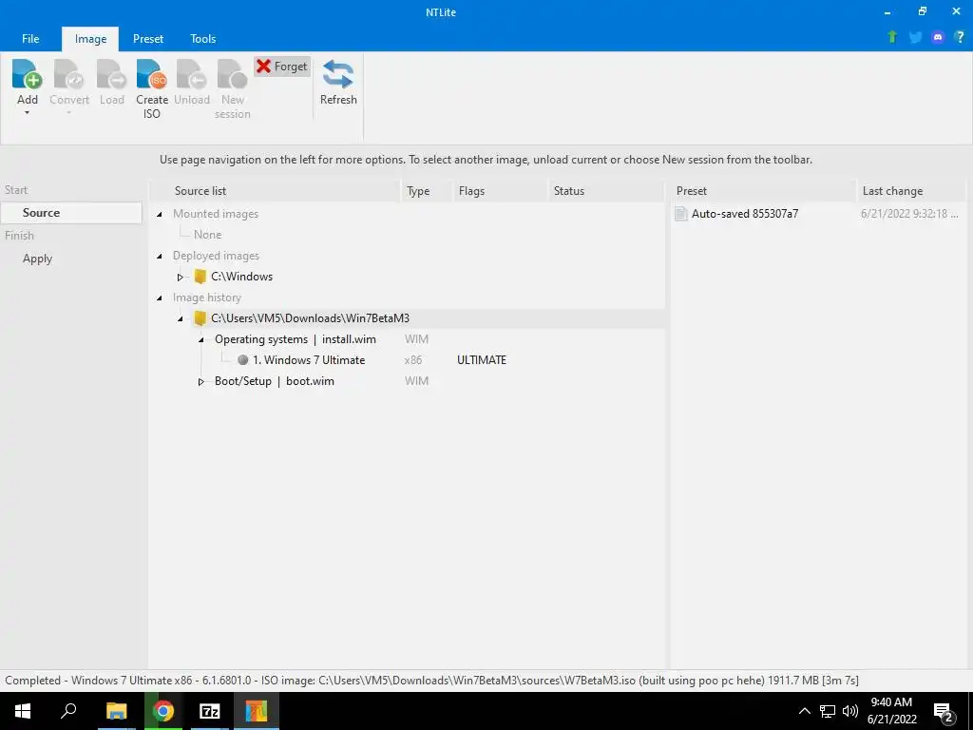Image resolution: width=973 pixels, height=730 pixels.
Task: Click the None entry under Mounted images
Action: coord(207,235)
